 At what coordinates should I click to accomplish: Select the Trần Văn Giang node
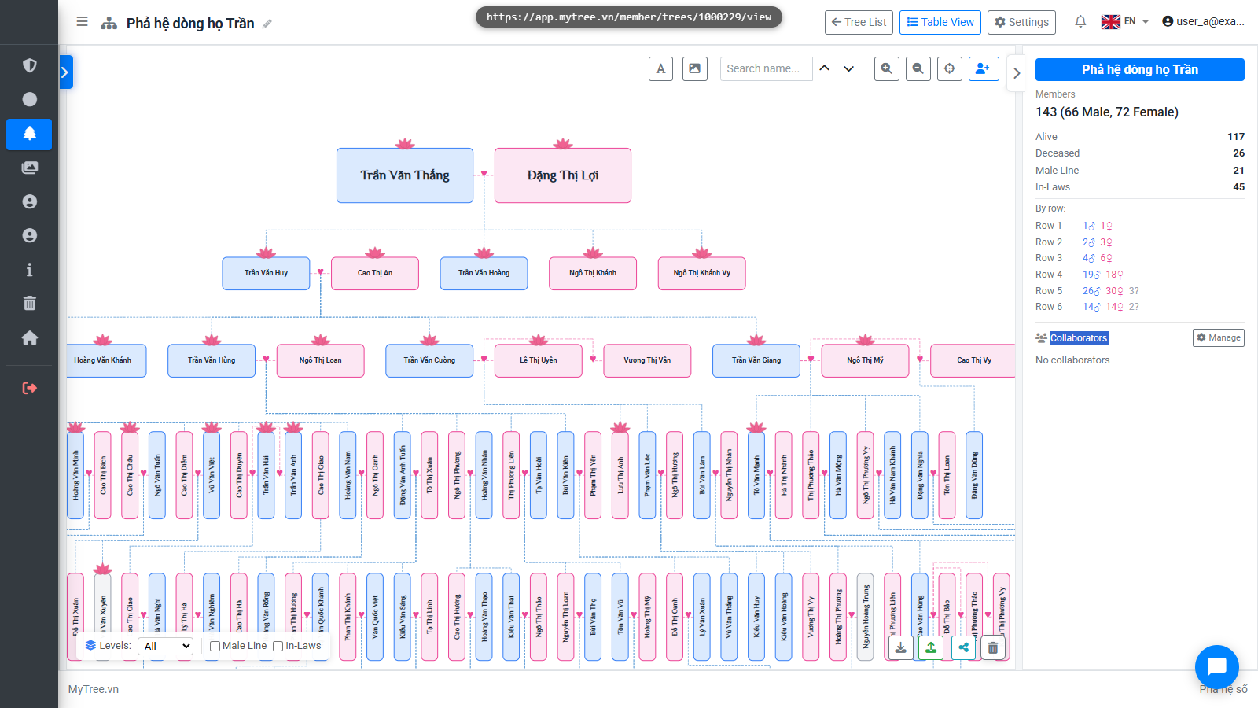(x=756, y=360)
